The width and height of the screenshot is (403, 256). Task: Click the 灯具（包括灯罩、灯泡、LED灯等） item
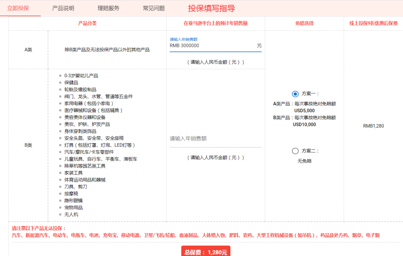[x=100, y=145]
